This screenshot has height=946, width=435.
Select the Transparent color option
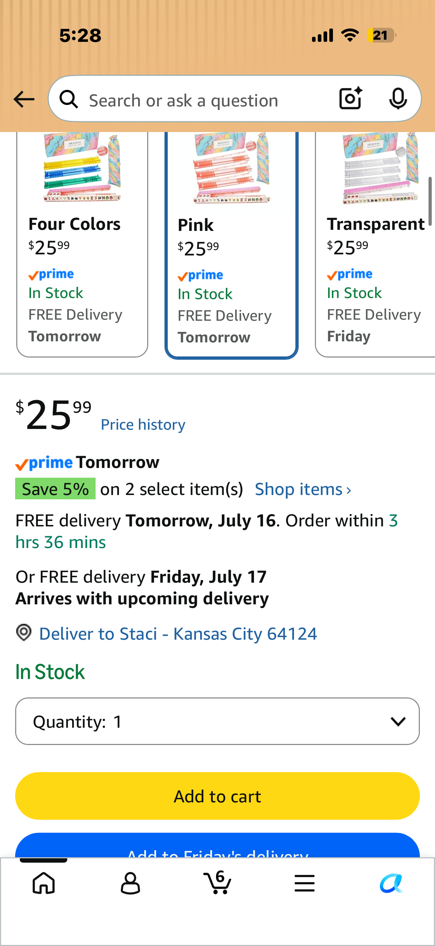click(x=375, y=244)
